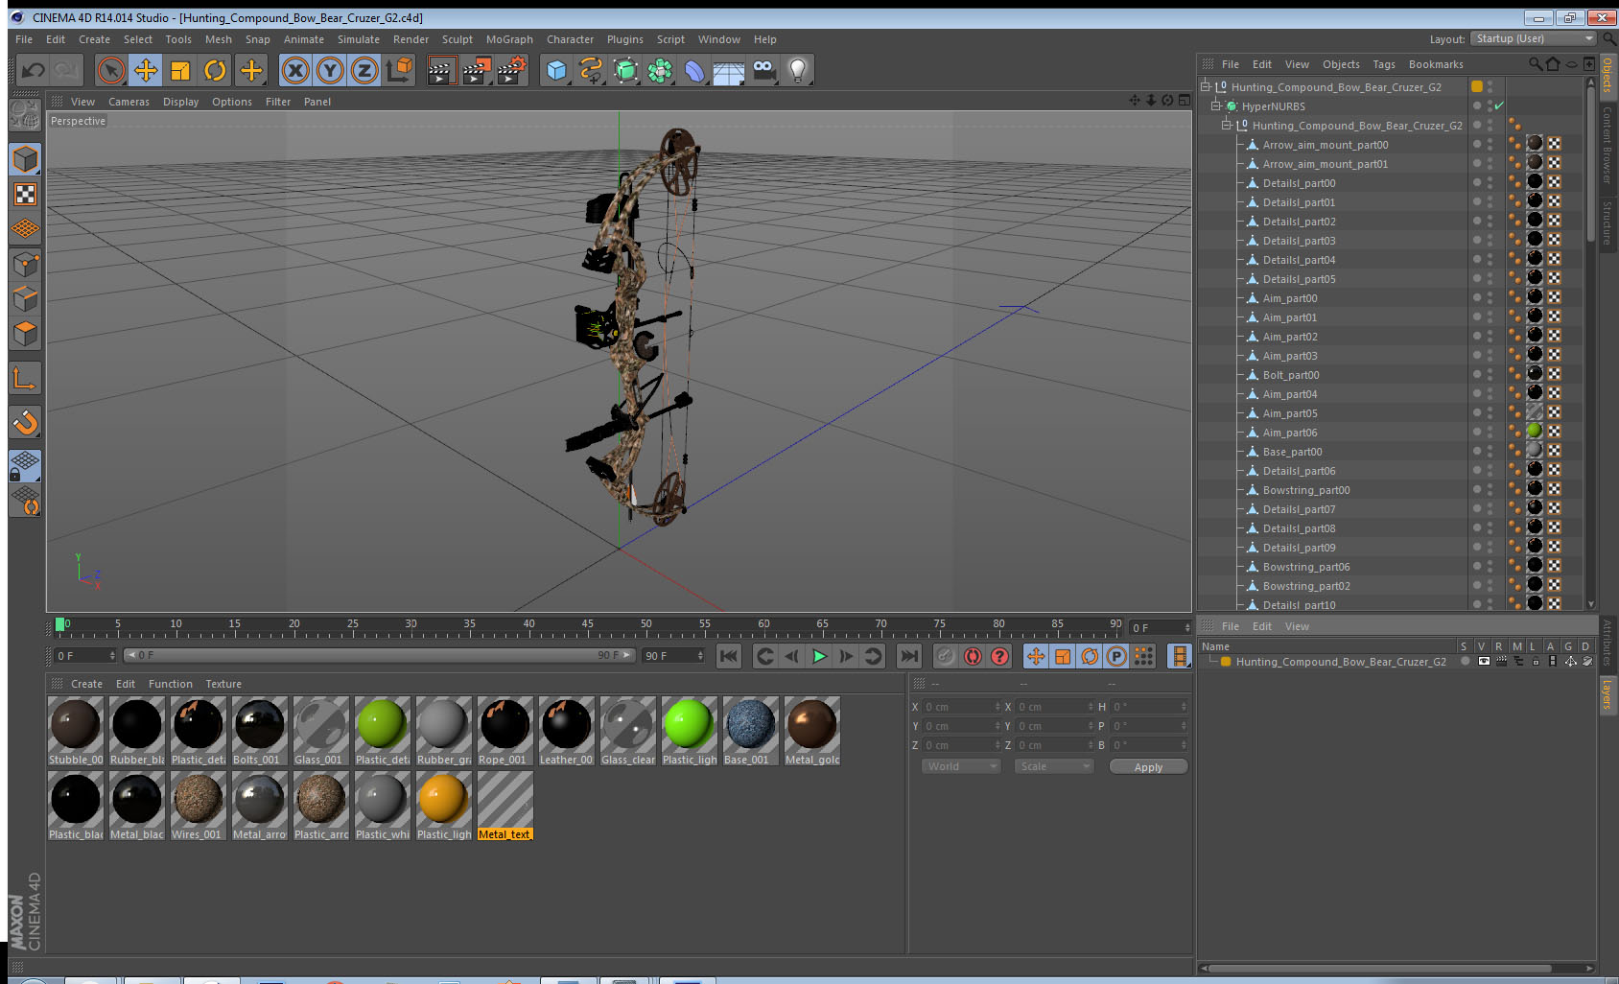
Task: Click Render Active View icon
Action: [441, 70]
